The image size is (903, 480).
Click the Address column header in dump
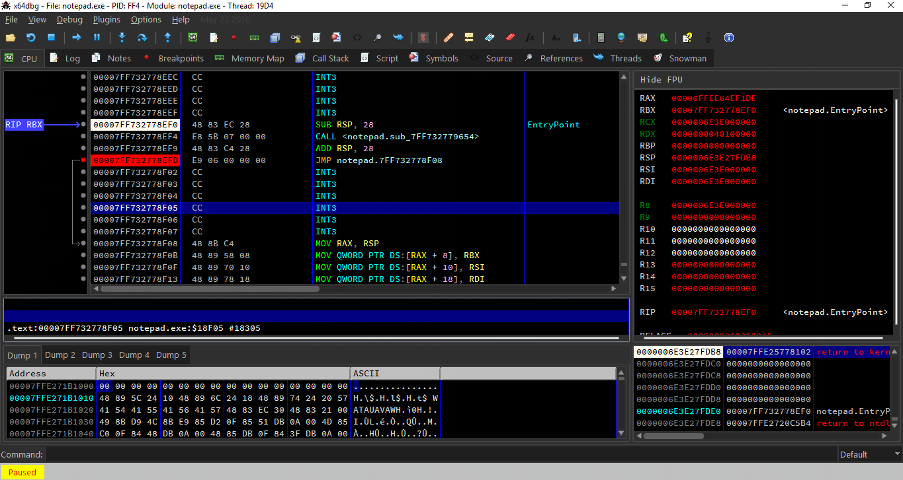tap(52, 374)
